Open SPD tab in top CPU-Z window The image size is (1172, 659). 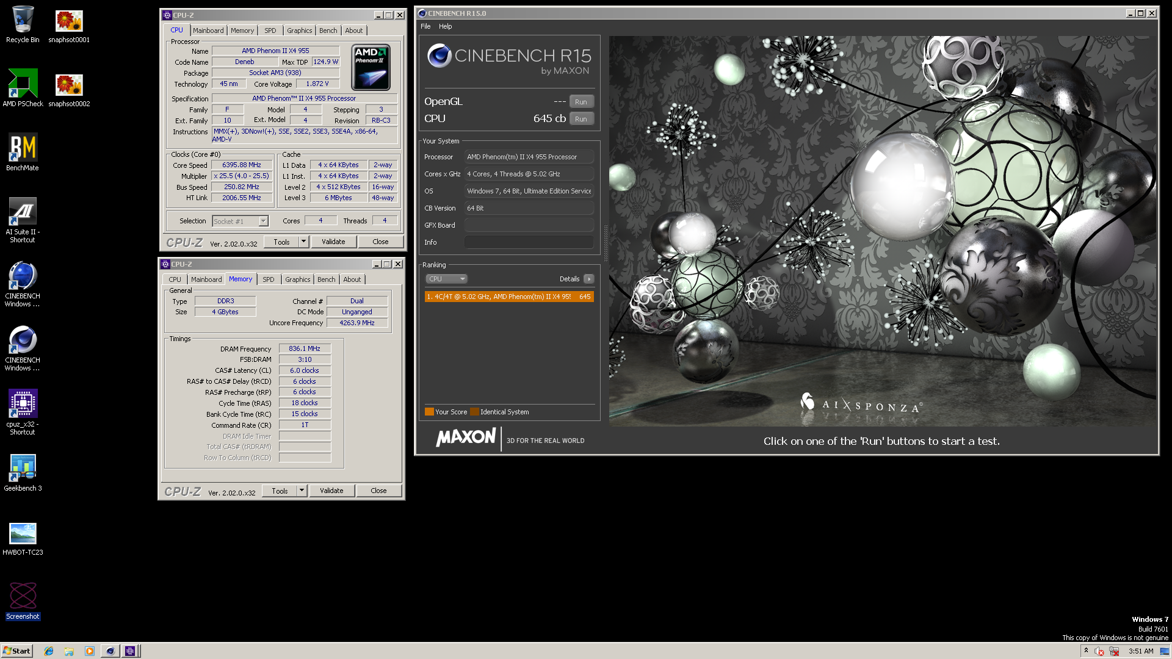(270, 31)
